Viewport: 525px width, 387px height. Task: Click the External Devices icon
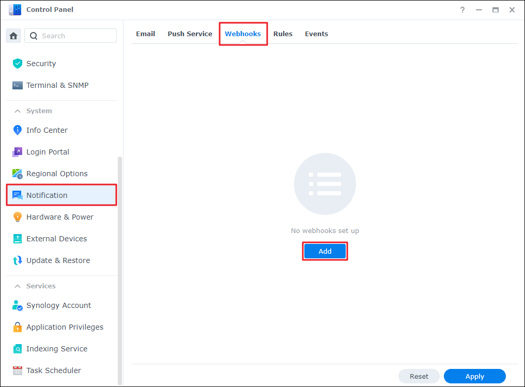click(x=18, y=239)
